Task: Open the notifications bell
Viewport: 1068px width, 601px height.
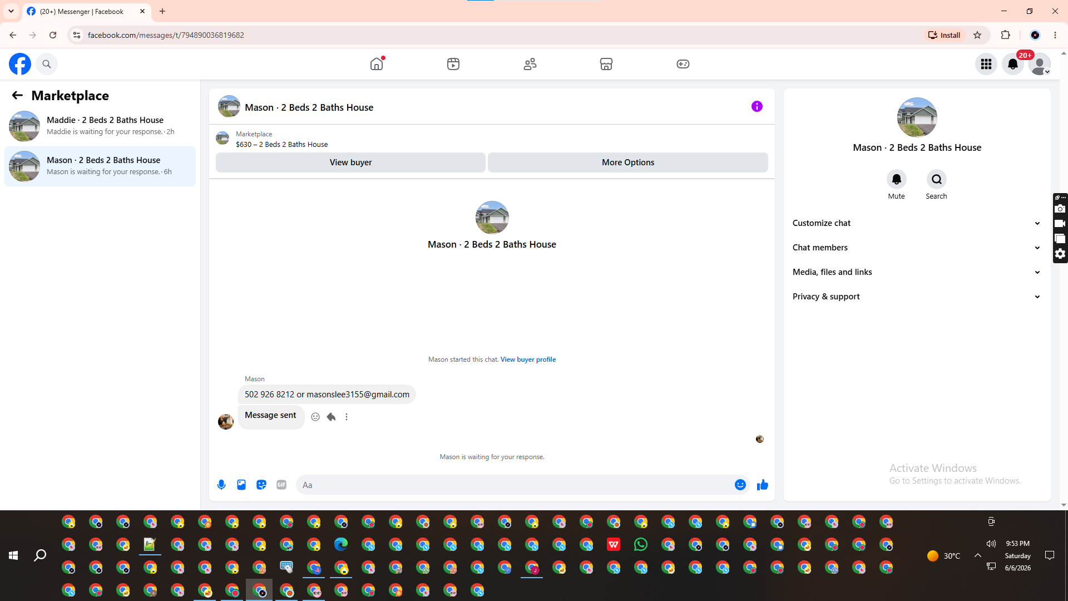Action: 1013,64
